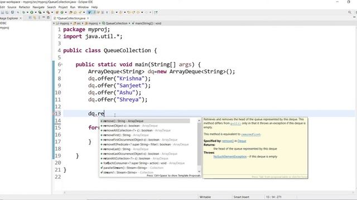Open the Search dropdown arrow

tap(84, 12)
